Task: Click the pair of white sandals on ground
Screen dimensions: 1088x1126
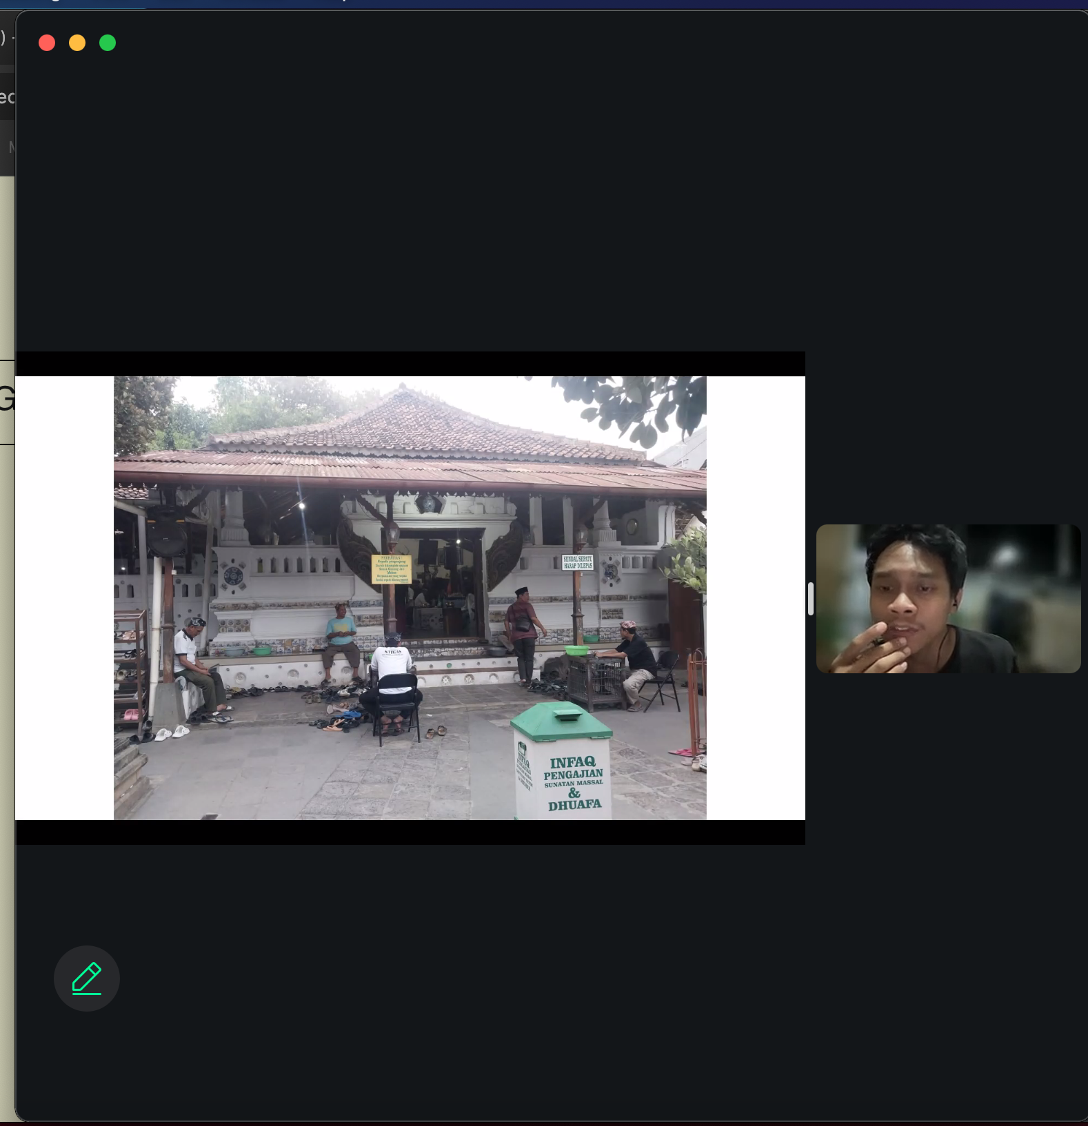Action: 171,733
